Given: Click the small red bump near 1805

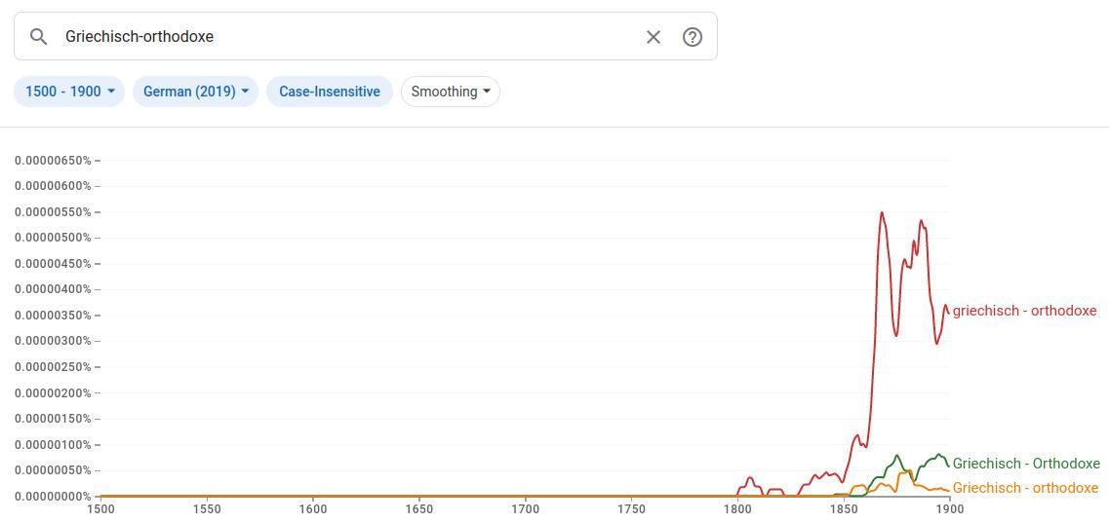Looking at the screenshot, I should click(749, 478).
